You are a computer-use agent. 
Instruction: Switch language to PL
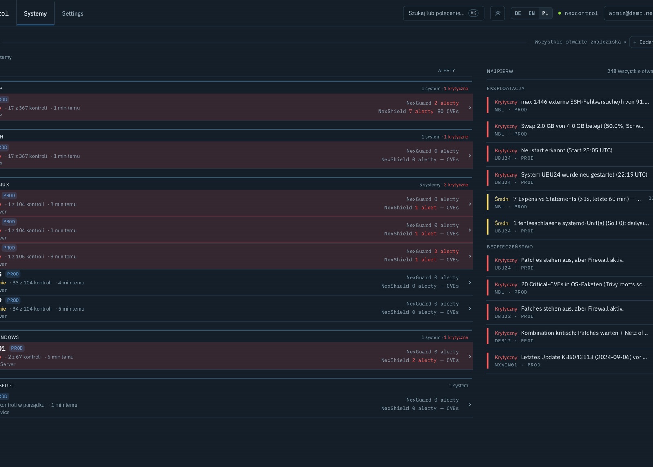pyautogui.click(x=545, y=13)
